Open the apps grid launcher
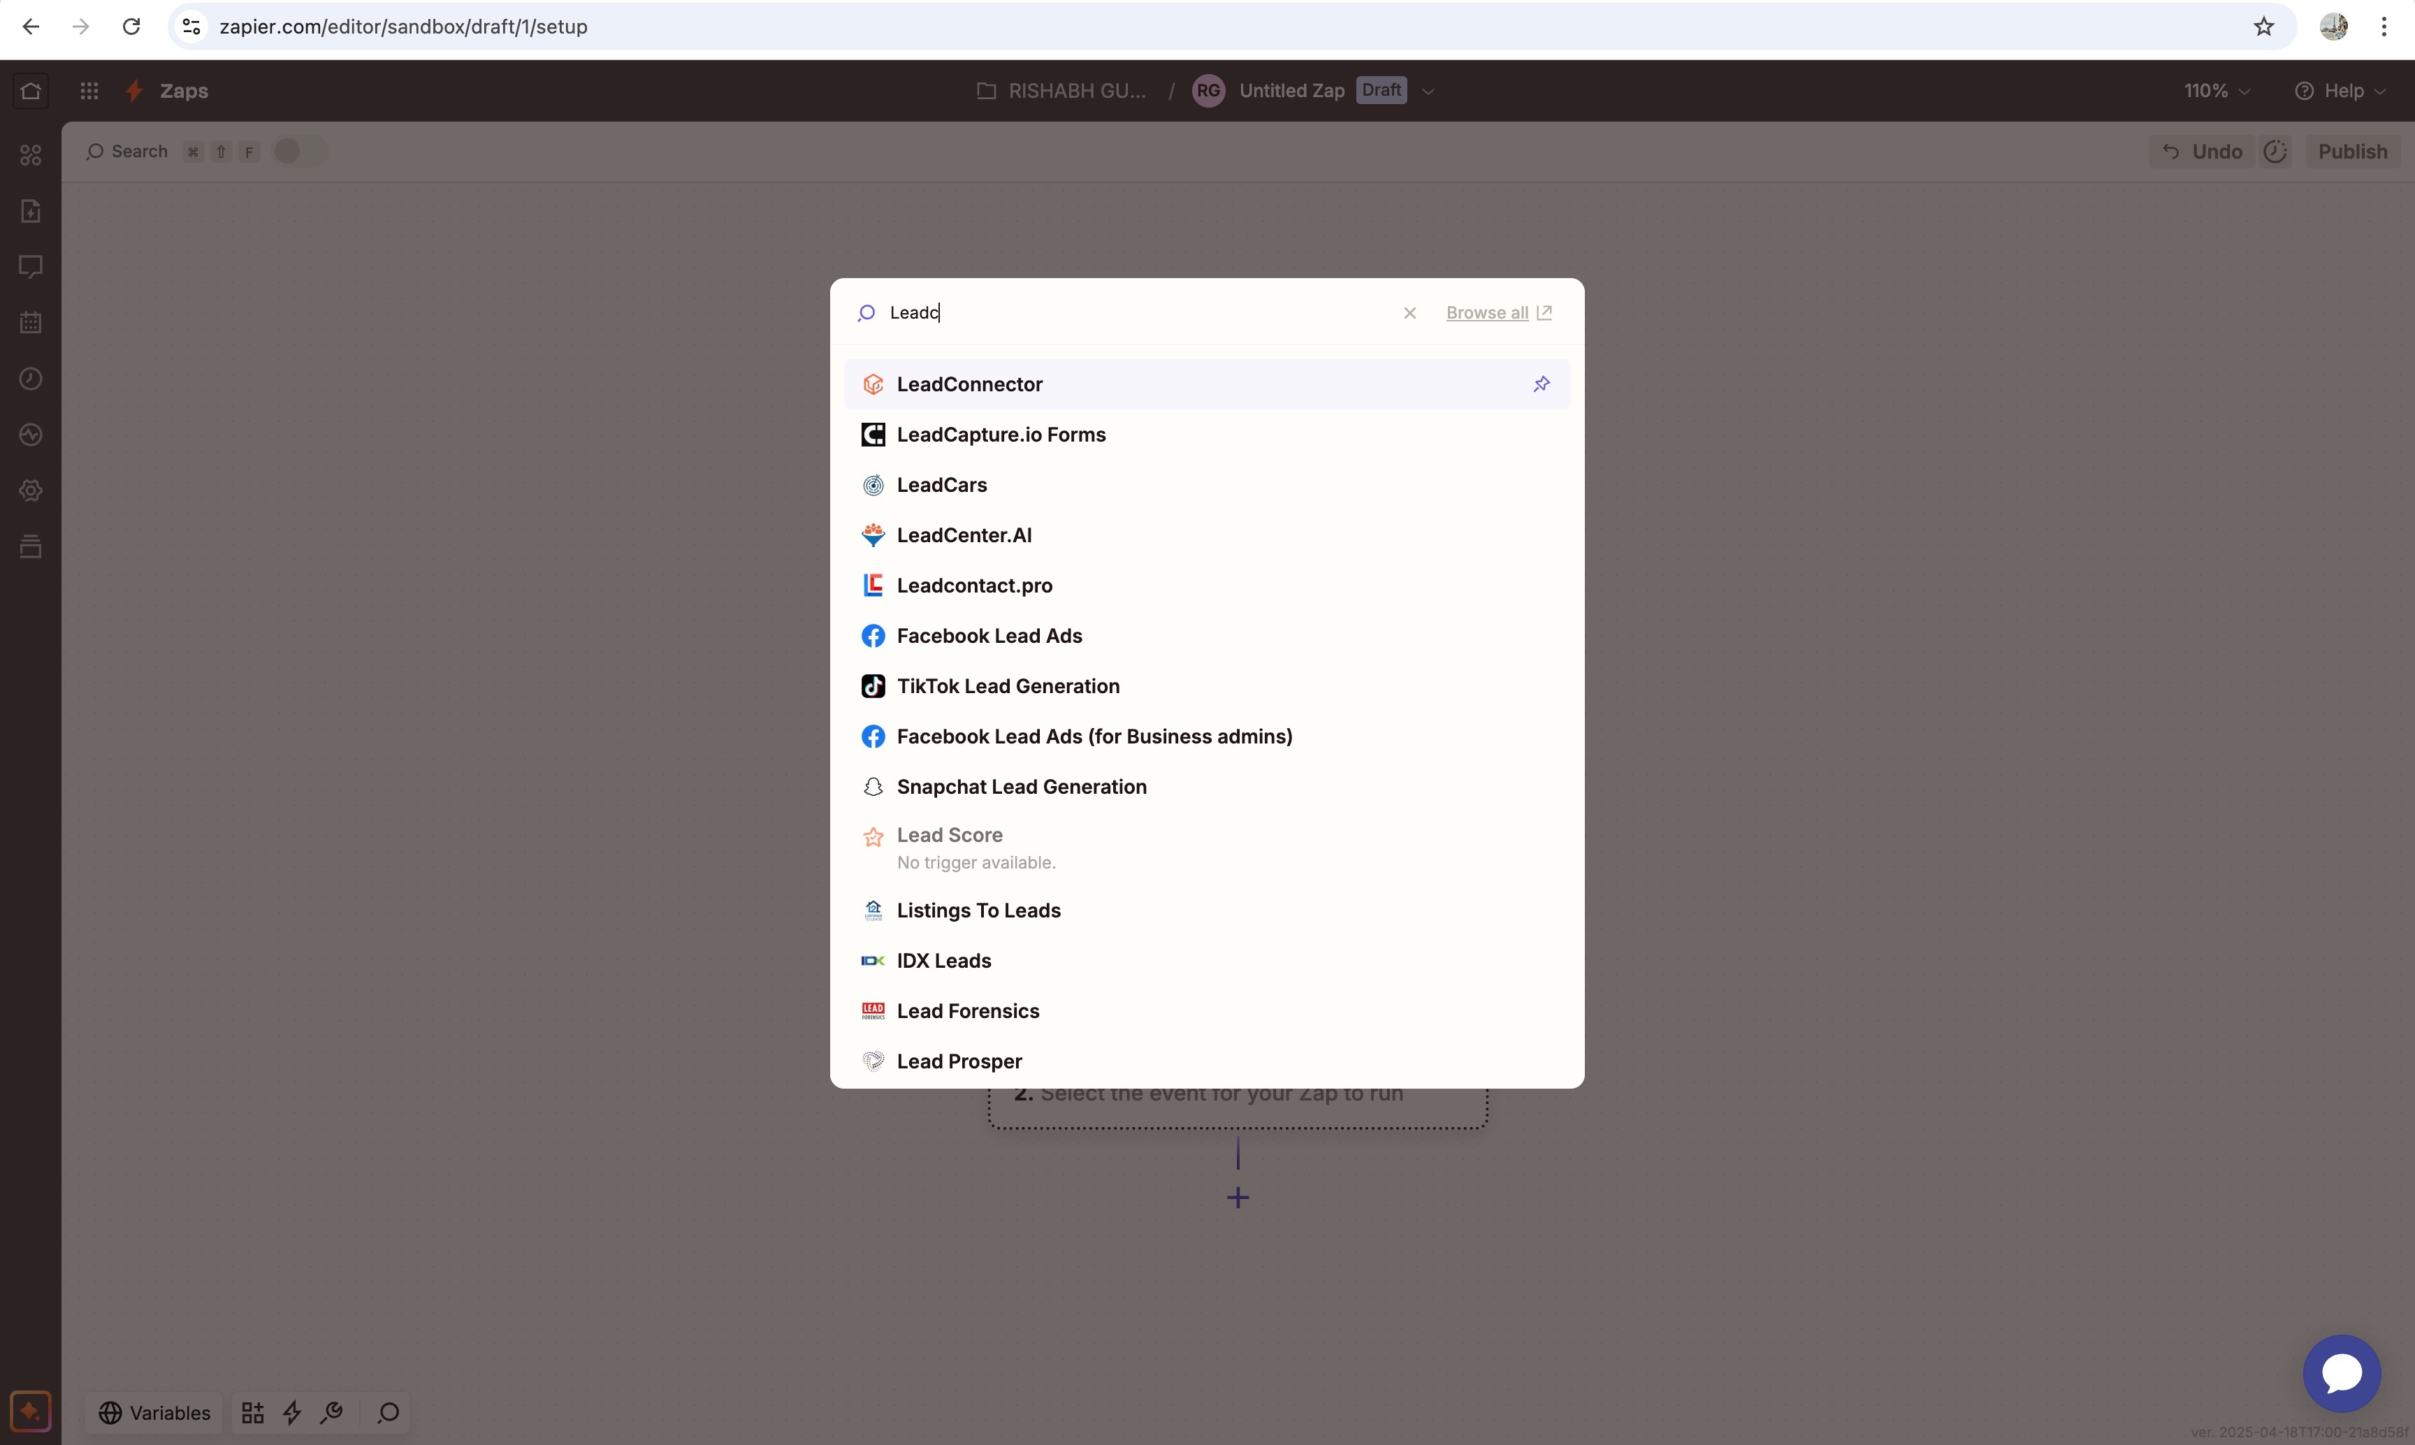 pyautogui.click(x=89, y=91)
